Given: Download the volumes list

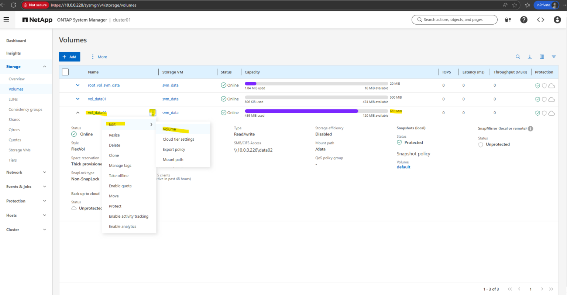Looking at the screenshot, I should coord(530,57).
